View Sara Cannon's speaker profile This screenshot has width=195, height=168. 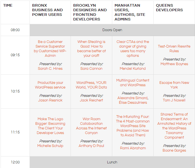click(x=91, y=69)
